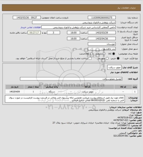
Task: Click the نام کالا column header
Action: [x=88, y=87]
